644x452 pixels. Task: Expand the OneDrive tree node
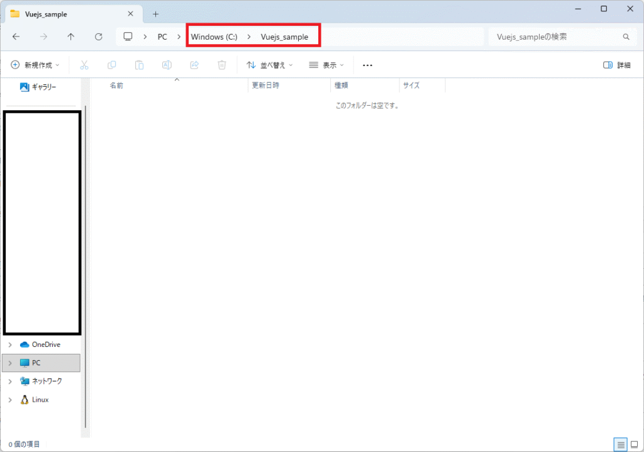[10, 345]
